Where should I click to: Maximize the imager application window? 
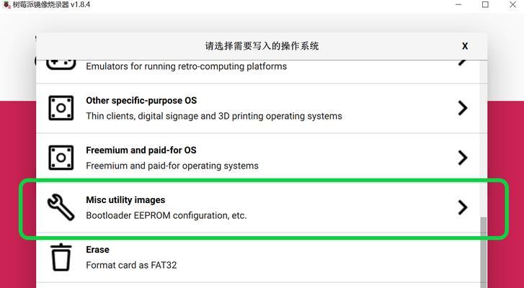pyautogui.click(x=485, y=4)
